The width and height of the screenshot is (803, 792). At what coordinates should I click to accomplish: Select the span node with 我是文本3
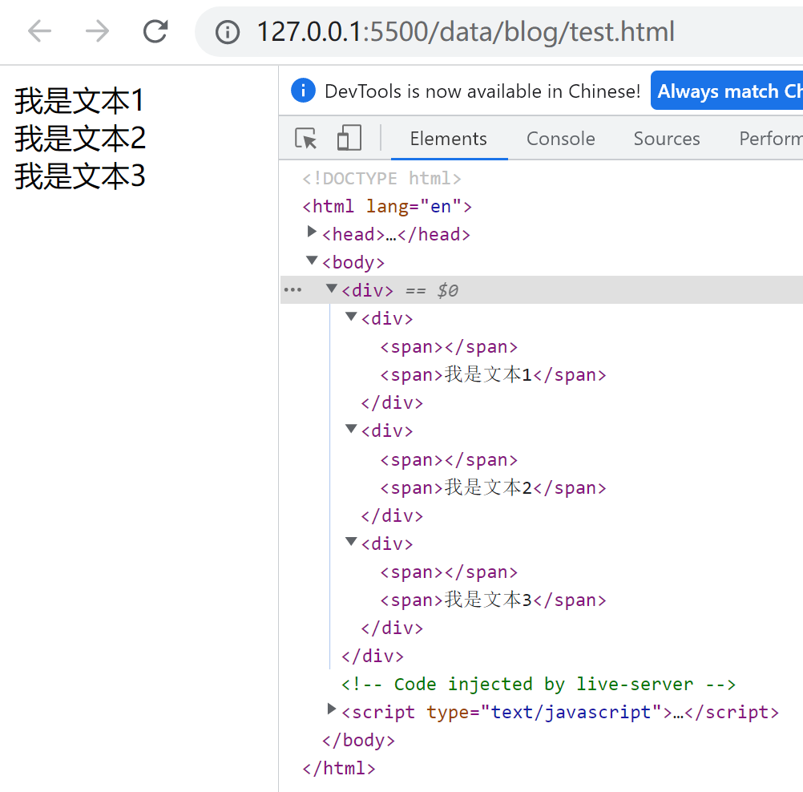click(493, 600)
